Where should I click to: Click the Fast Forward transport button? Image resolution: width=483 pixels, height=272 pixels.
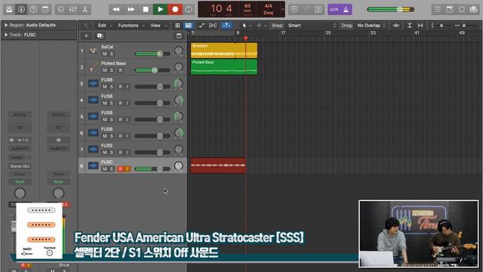[x=131, y=10]
